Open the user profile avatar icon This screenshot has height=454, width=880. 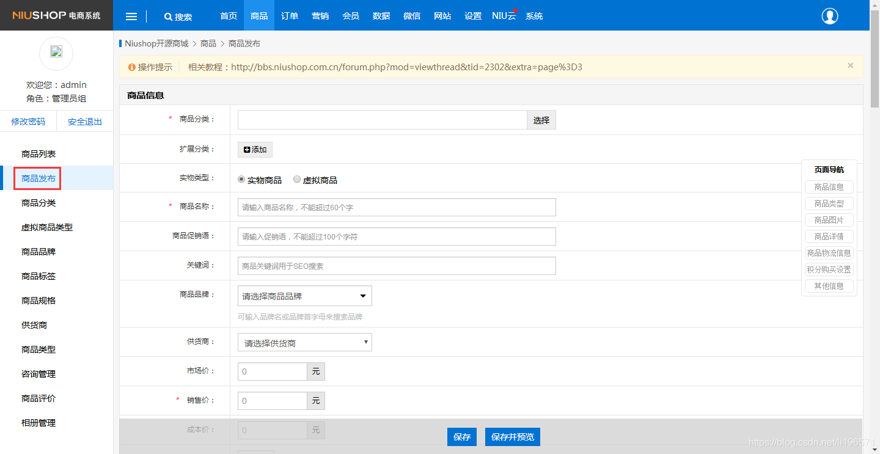[830, 16]
